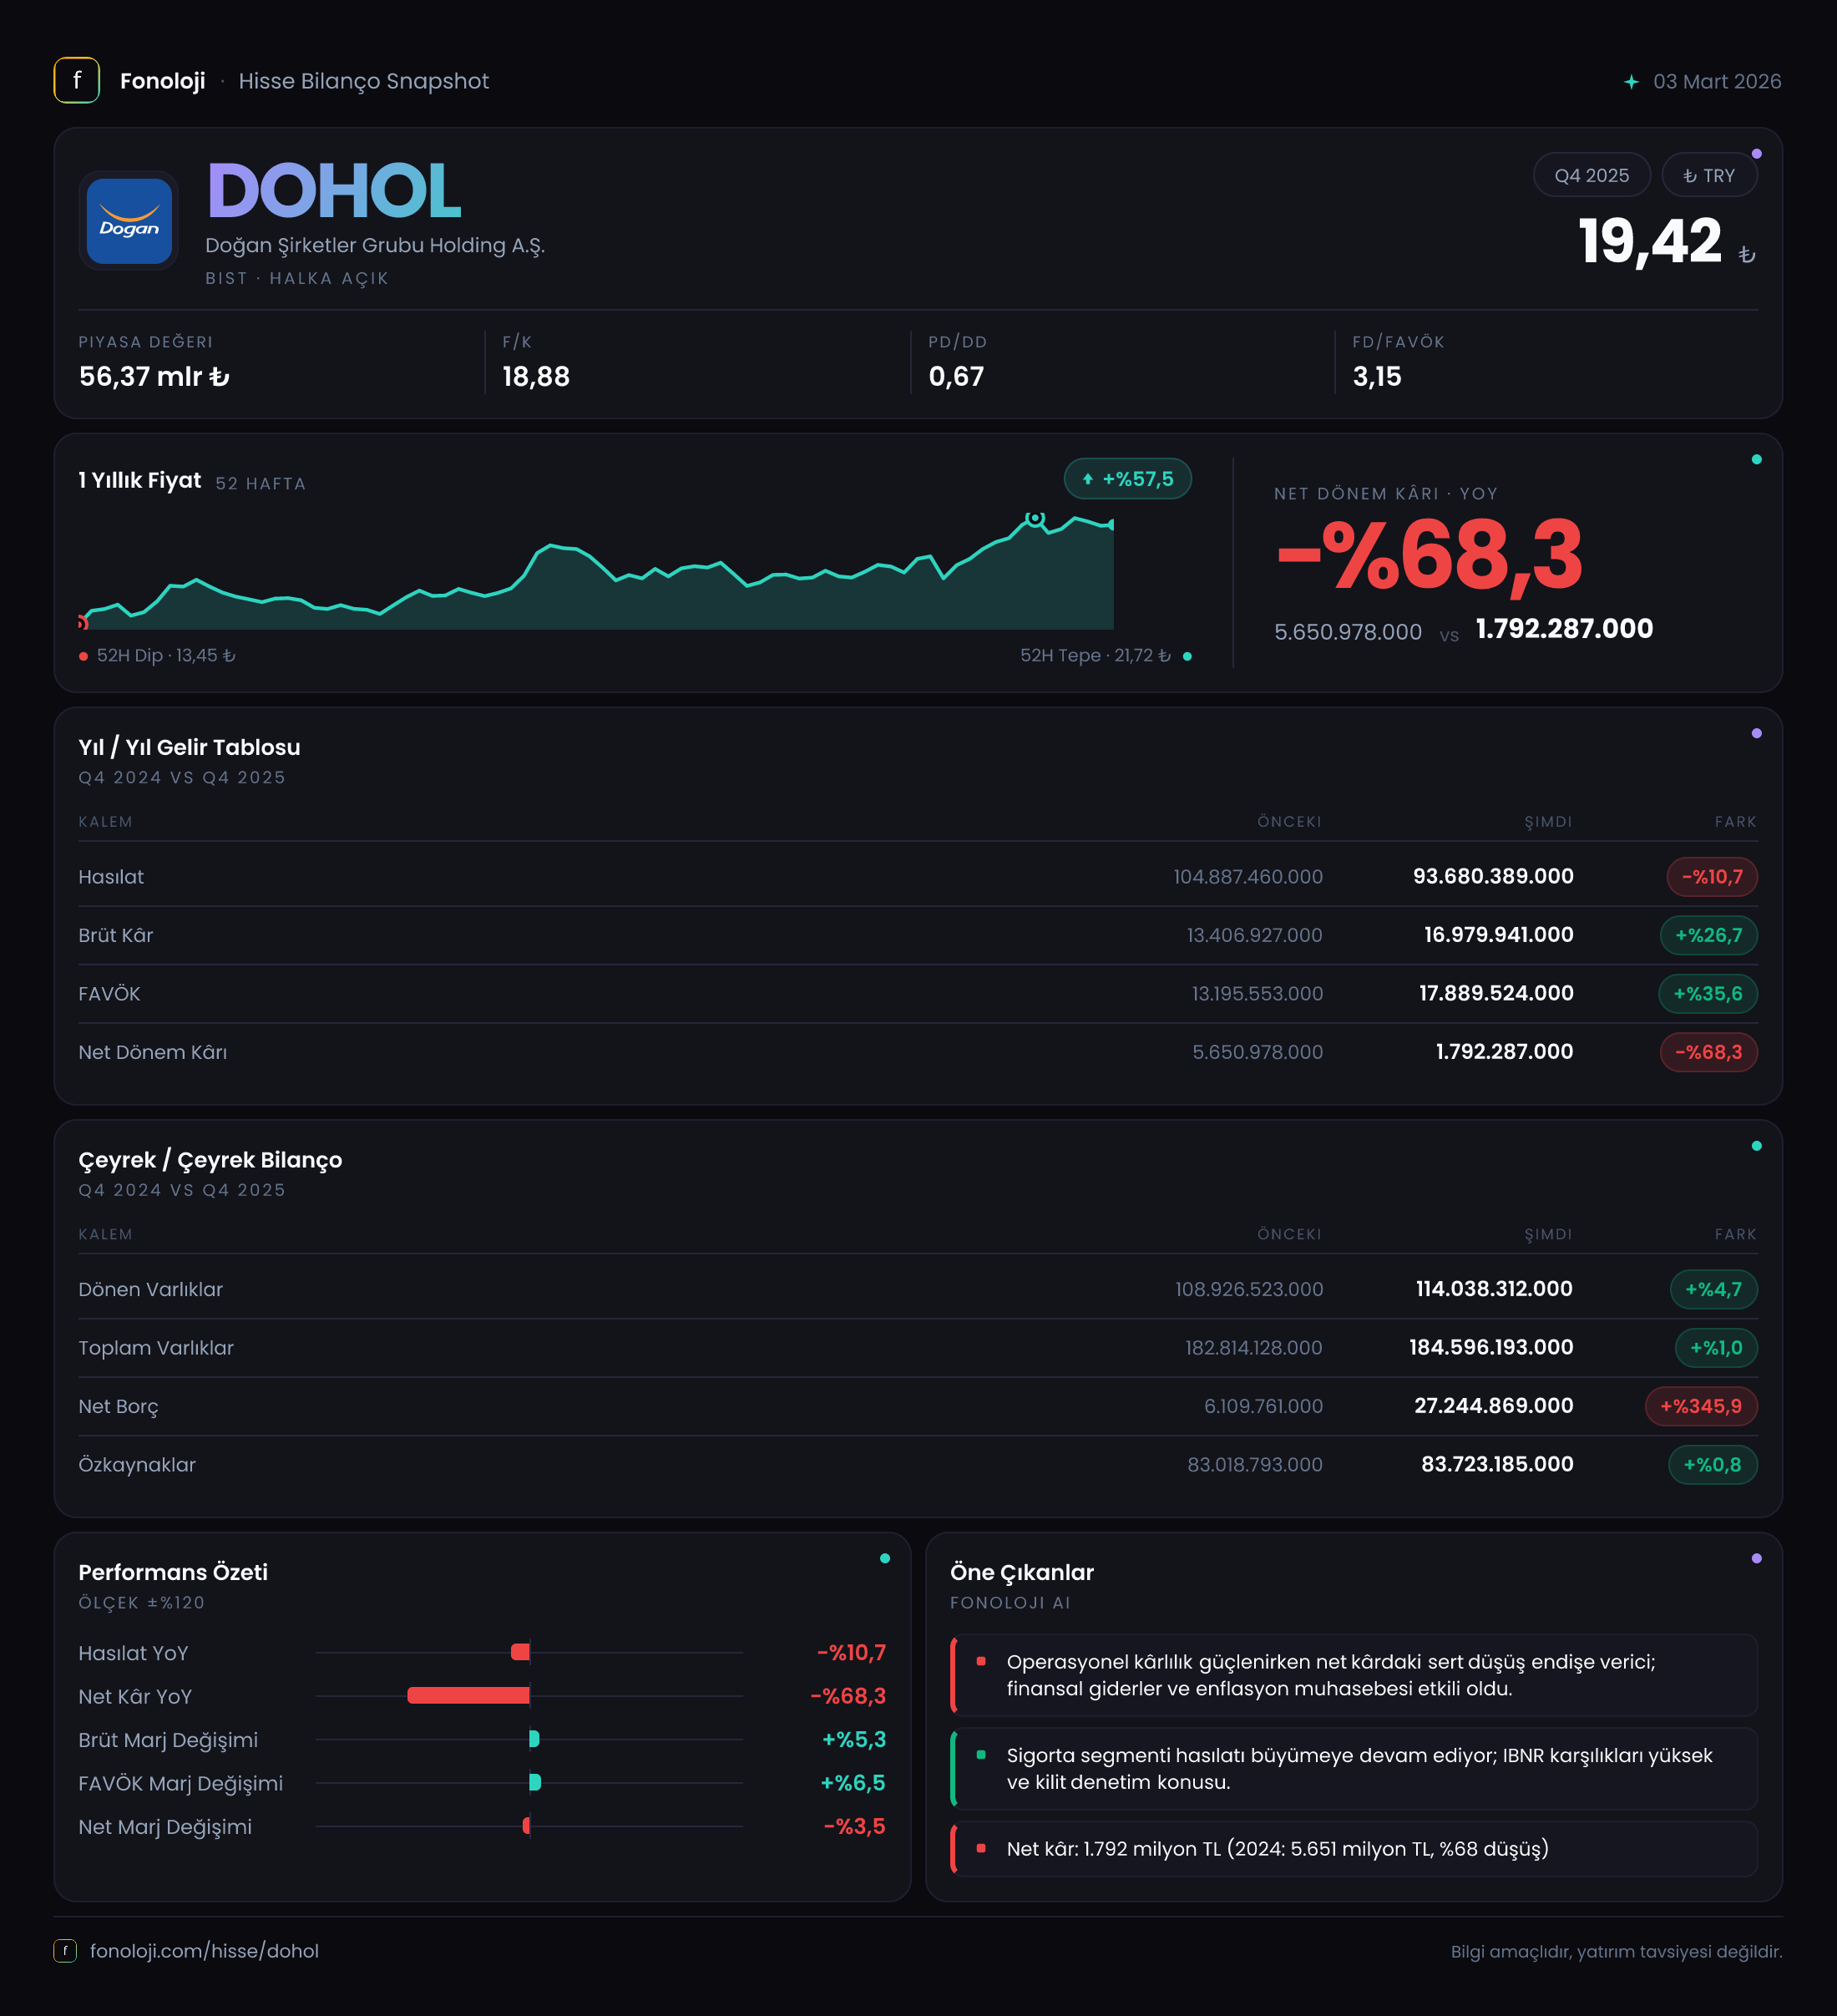Select the Q4 2025 period badge
1837x2016 pixels.
(1591, 176)
